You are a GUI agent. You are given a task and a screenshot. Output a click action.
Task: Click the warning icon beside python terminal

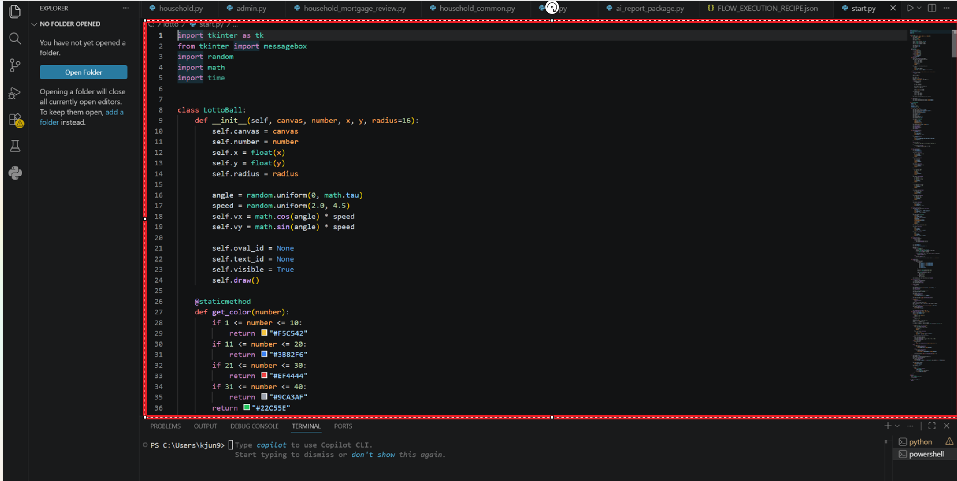(x=949, y=441)
